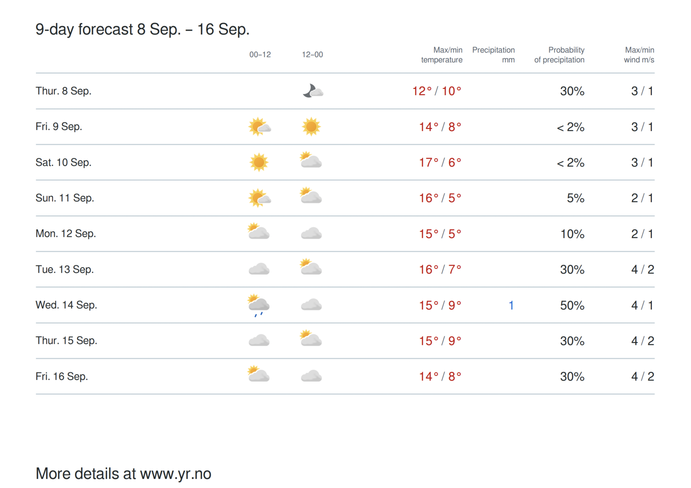Click the 17° / 6° temperature reading
This screenshot has height=488, width=691.
(x=440, y=162)
